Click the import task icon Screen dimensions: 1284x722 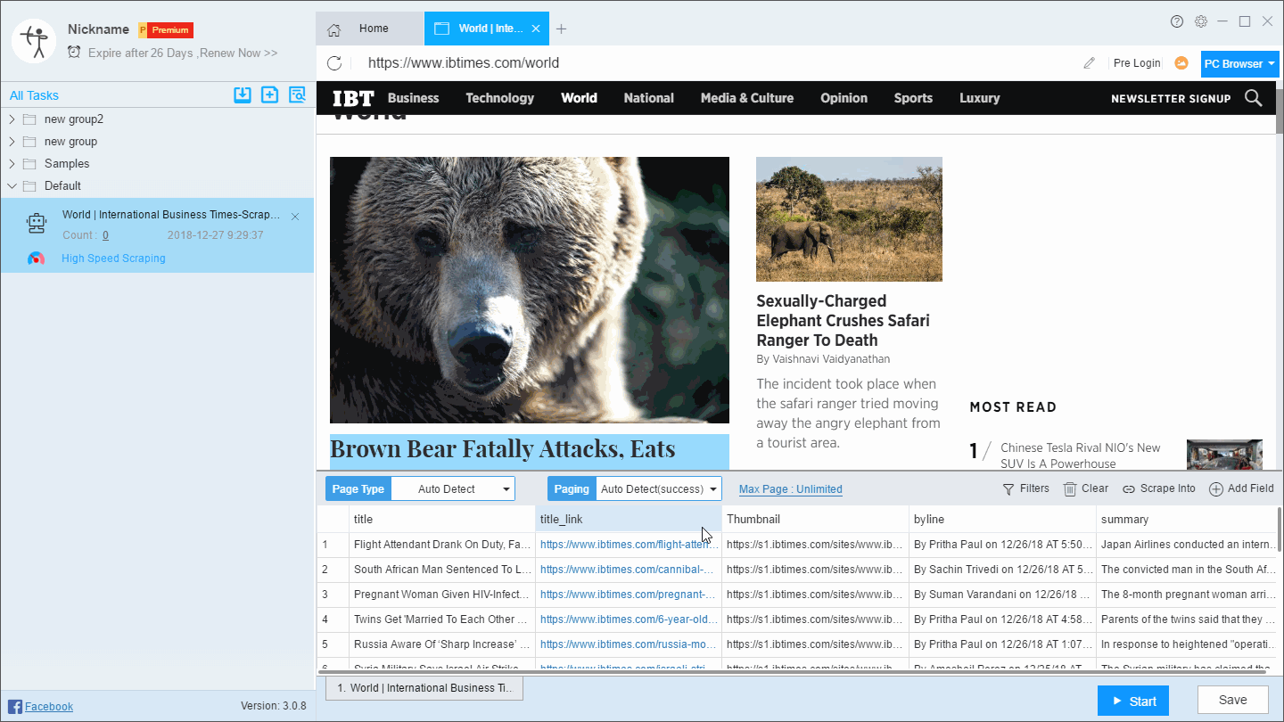[x=243, y=95]
